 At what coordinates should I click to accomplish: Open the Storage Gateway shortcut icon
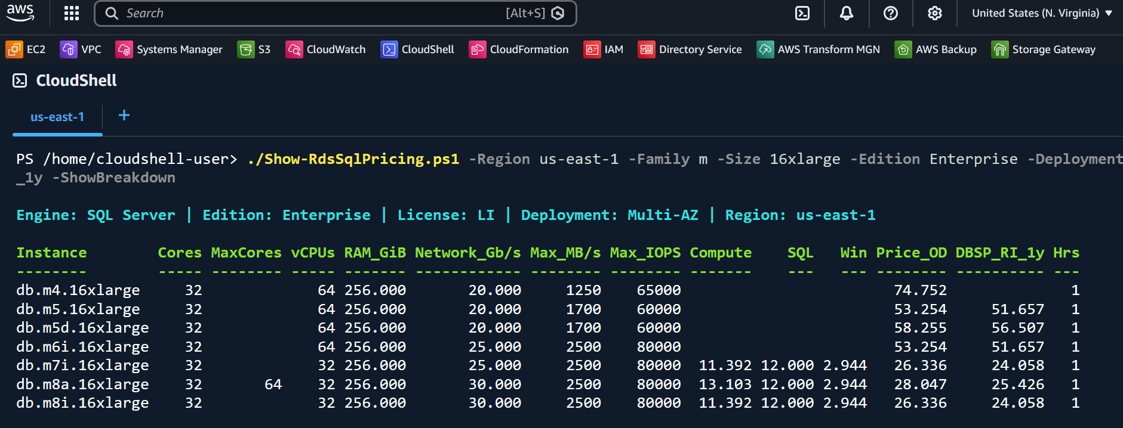[x=1000, y=49]
